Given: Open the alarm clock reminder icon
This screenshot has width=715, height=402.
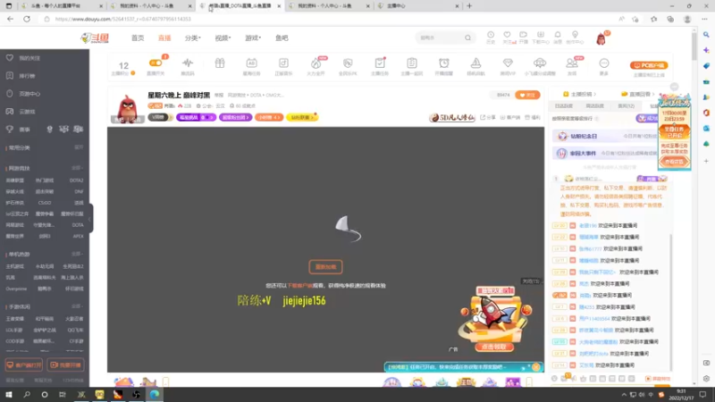Looking at the screenshot, I should pos(443,65).
